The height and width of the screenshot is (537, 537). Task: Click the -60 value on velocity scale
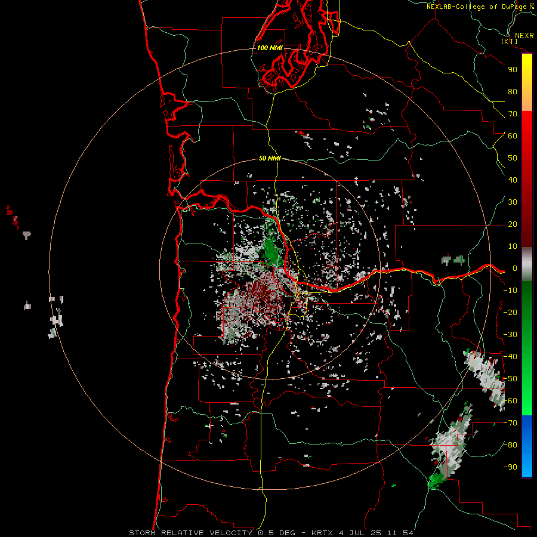click(510, 401)
